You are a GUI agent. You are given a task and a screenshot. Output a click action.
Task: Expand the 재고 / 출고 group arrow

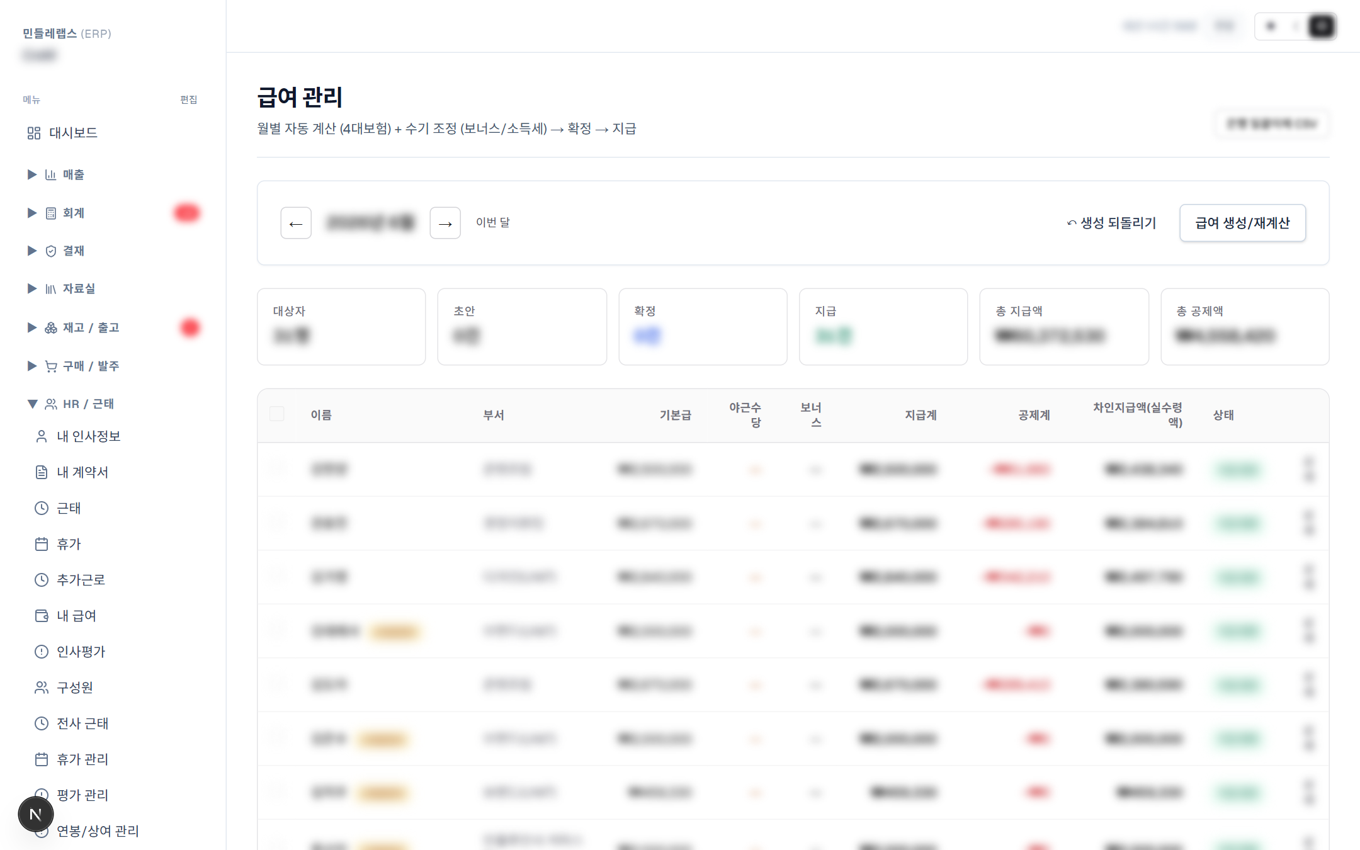(x=31, y=327)
